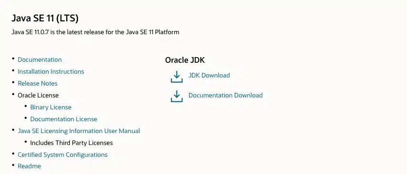Click the Documentation Download arrow icon
407x174 pixels.
177,96
